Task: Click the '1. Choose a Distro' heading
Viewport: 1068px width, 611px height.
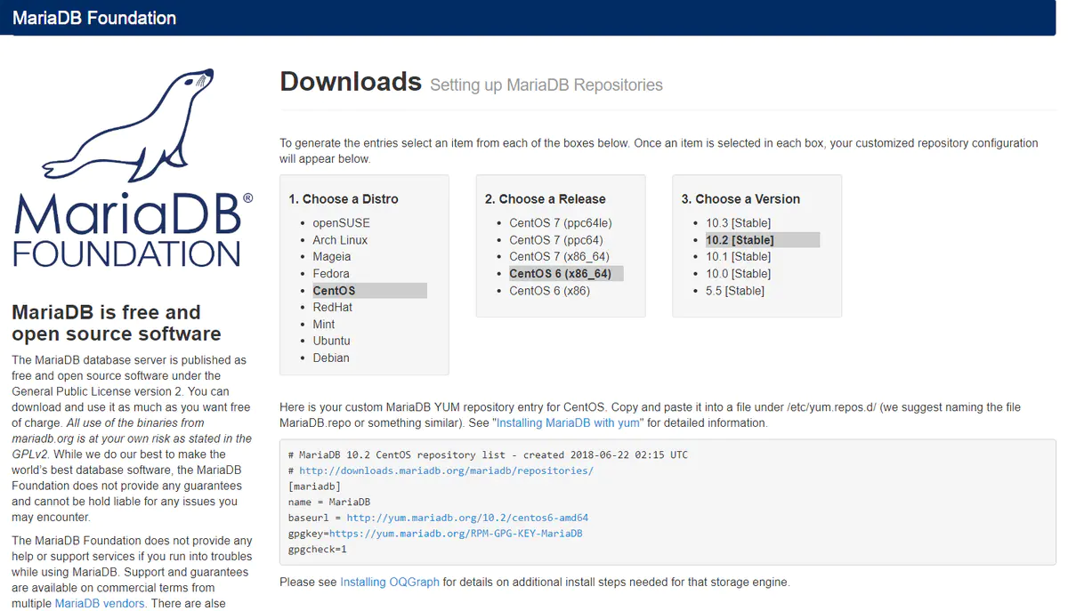Action: pos(344,199)
